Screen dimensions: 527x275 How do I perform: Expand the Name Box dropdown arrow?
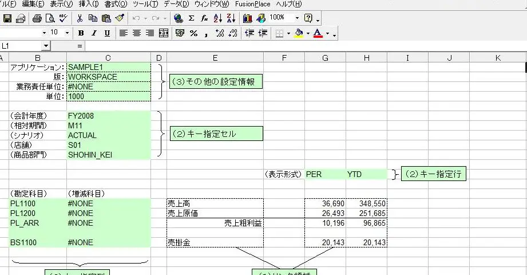46,46
